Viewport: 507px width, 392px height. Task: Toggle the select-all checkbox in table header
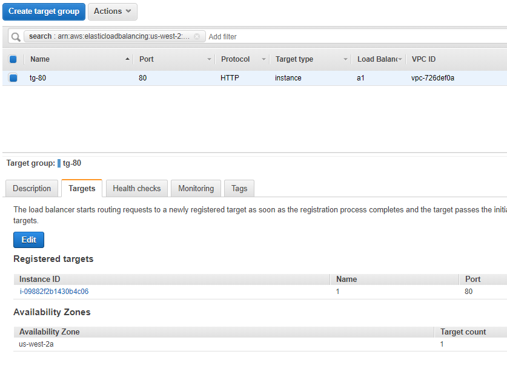click(13, 59)
